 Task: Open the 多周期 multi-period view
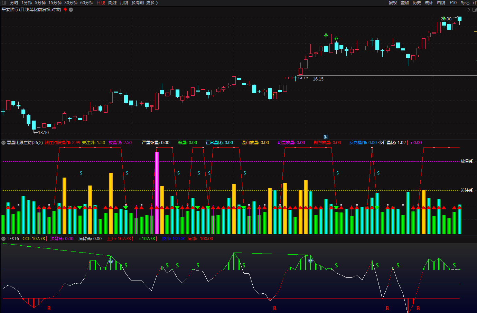(x=138, y=3)
